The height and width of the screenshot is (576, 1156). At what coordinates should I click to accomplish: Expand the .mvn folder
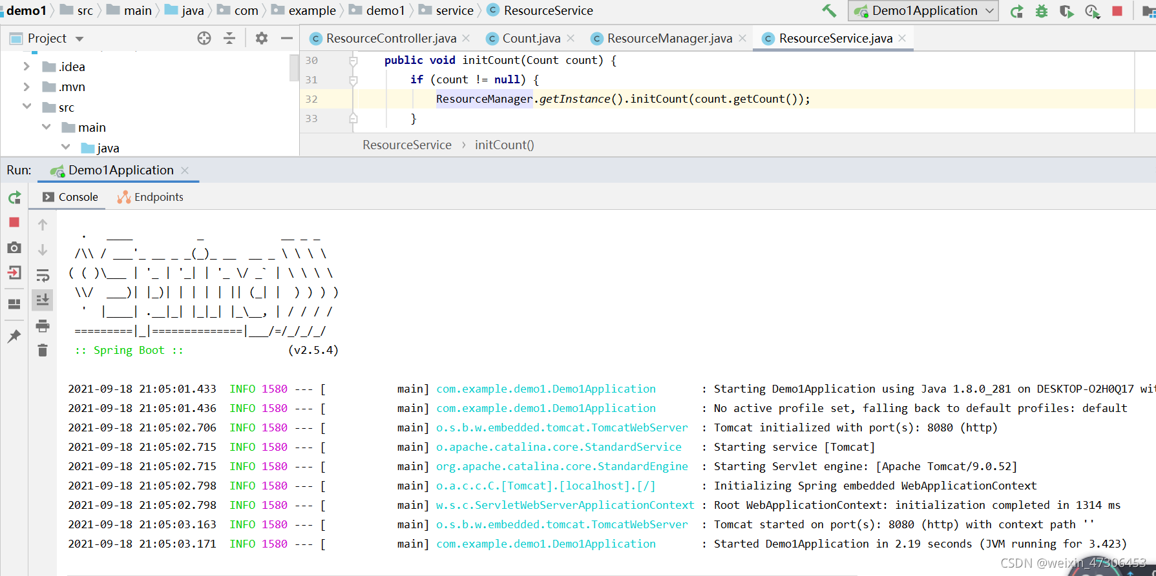tap(26, 87)
